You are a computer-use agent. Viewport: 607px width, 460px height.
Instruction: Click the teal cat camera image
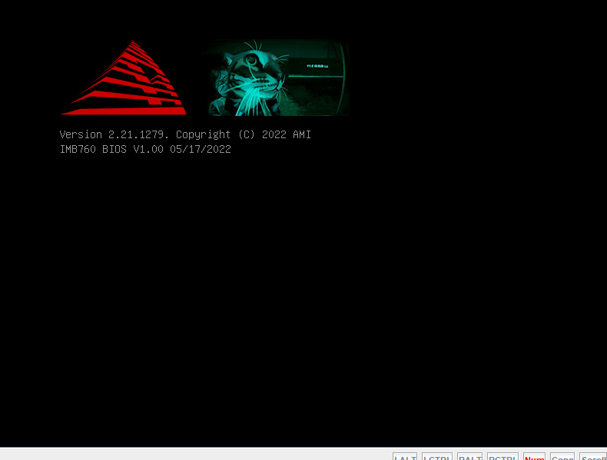279,78
